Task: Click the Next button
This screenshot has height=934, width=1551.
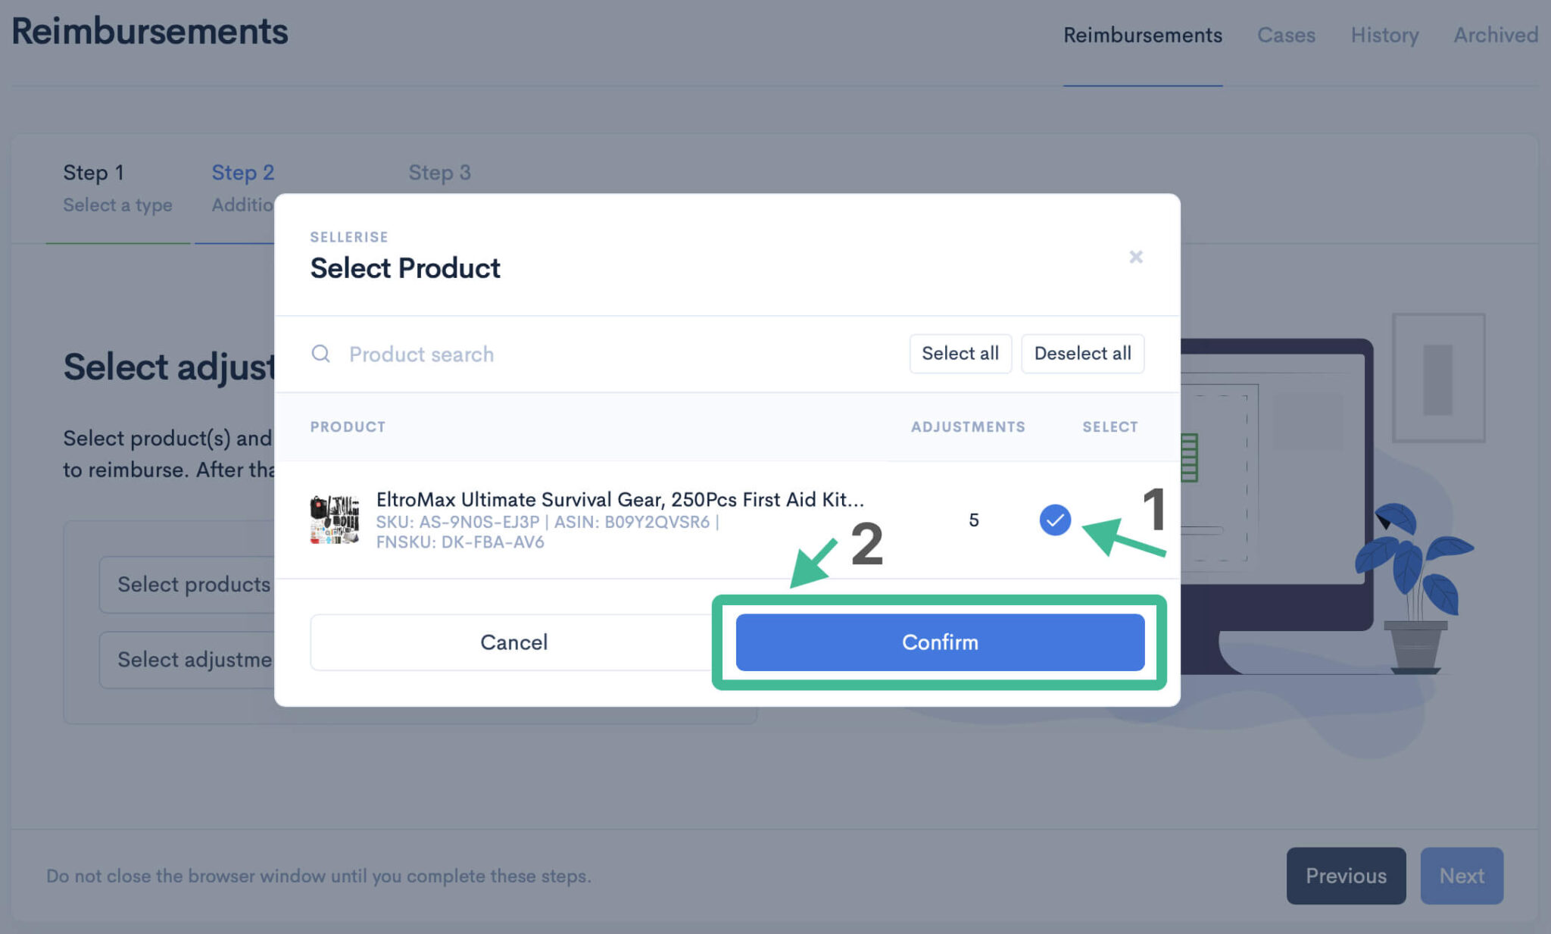Action: click(1462, 876)
